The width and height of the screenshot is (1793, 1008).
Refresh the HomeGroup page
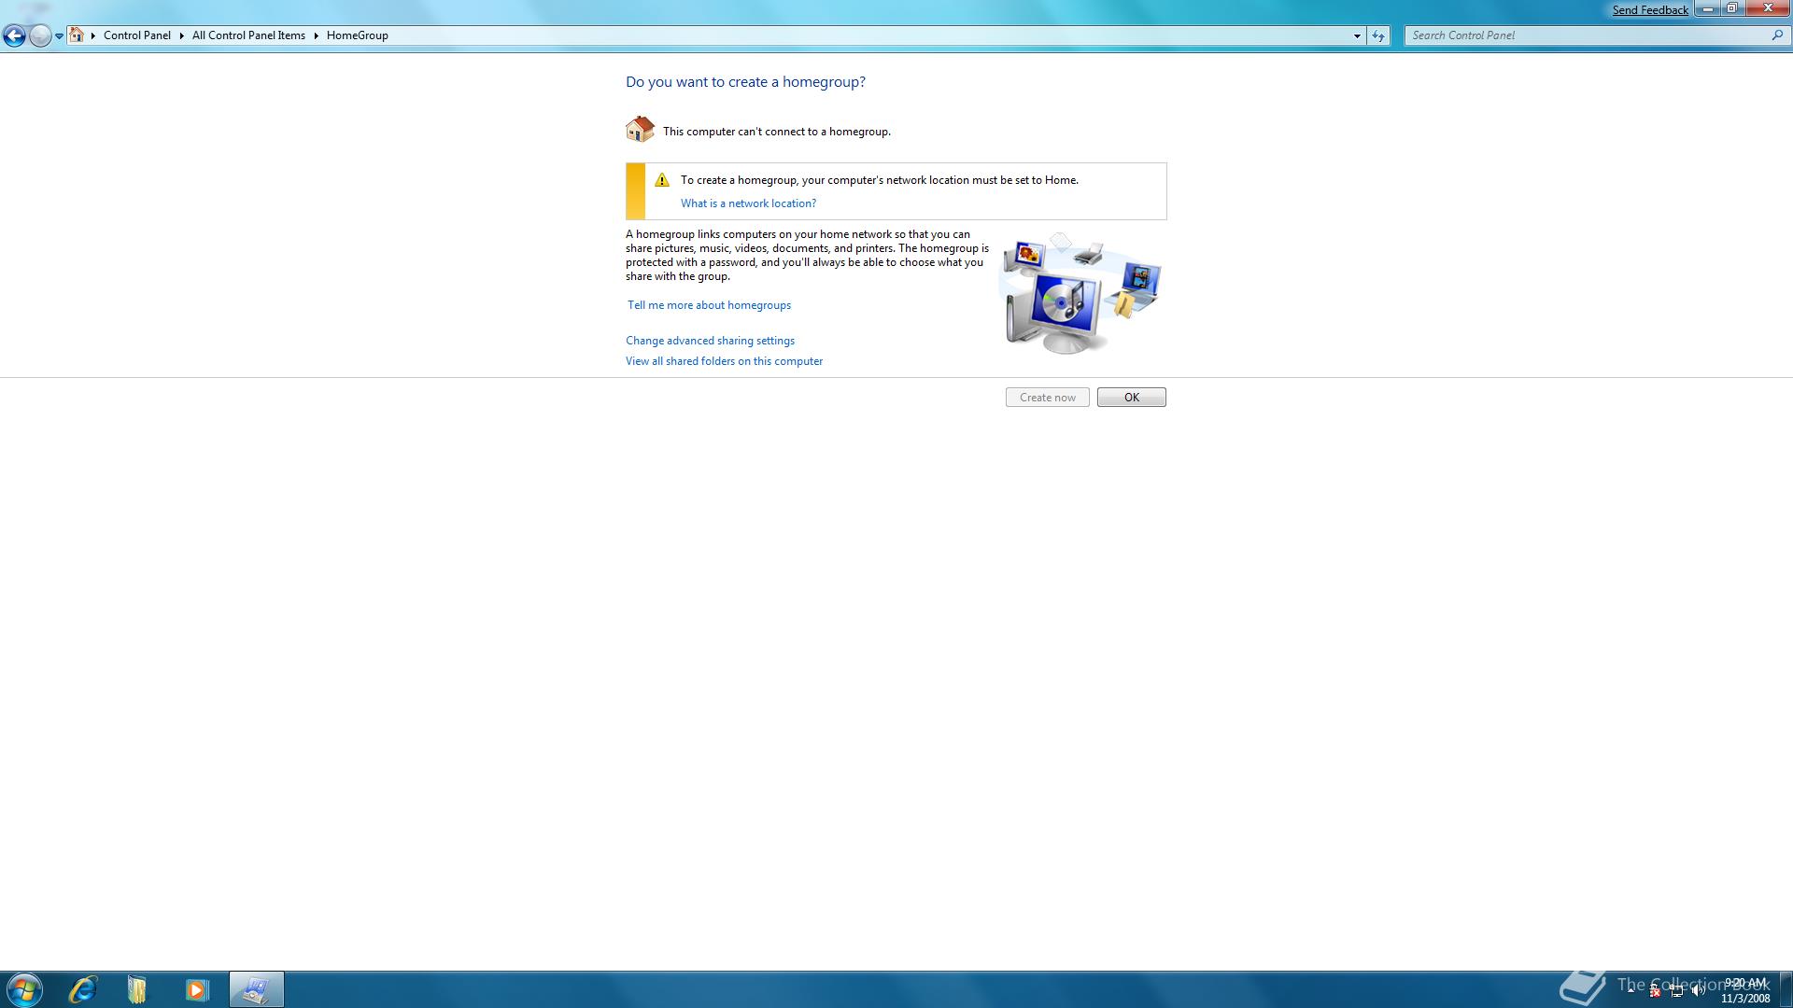(x=1378, y=35)
